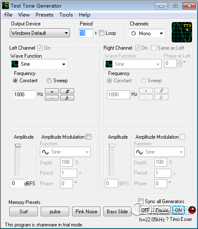Enable left Amplitude Modulation checkbox

point(88,137)
